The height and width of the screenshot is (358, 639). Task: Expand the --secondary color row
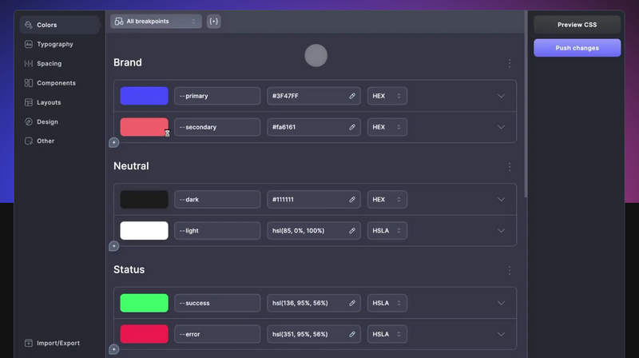(x=502, y=127)
